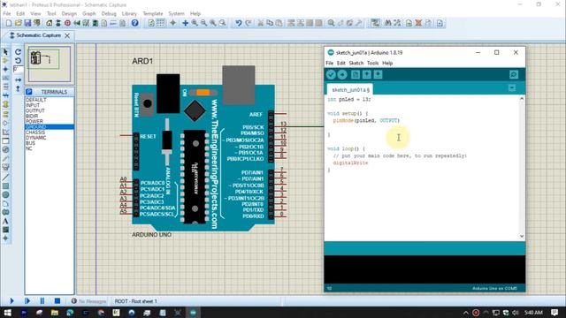
Task: Open the Proteus Debug menu
Action: (x=109, y=14)
